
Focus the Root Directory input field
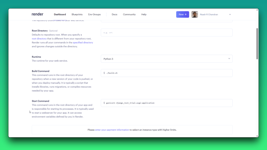(x=167, y=32)
